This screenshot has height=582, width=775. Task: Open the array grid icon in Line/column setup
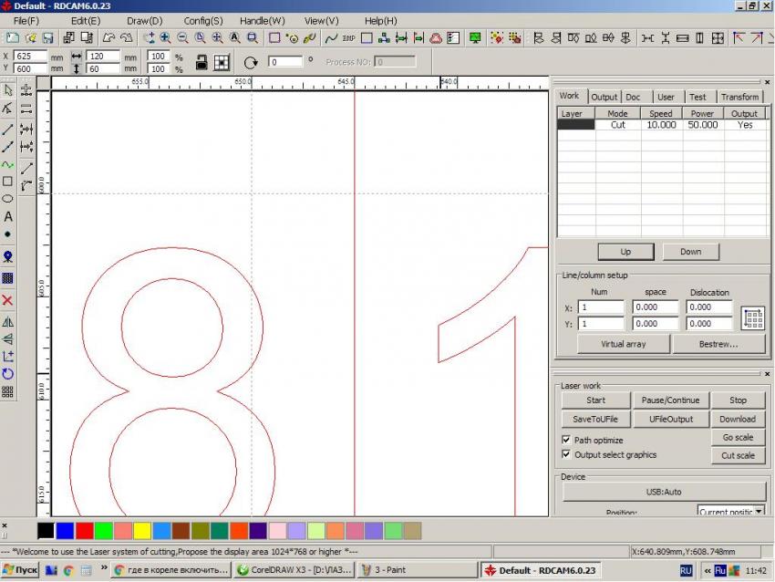(753, 318)
